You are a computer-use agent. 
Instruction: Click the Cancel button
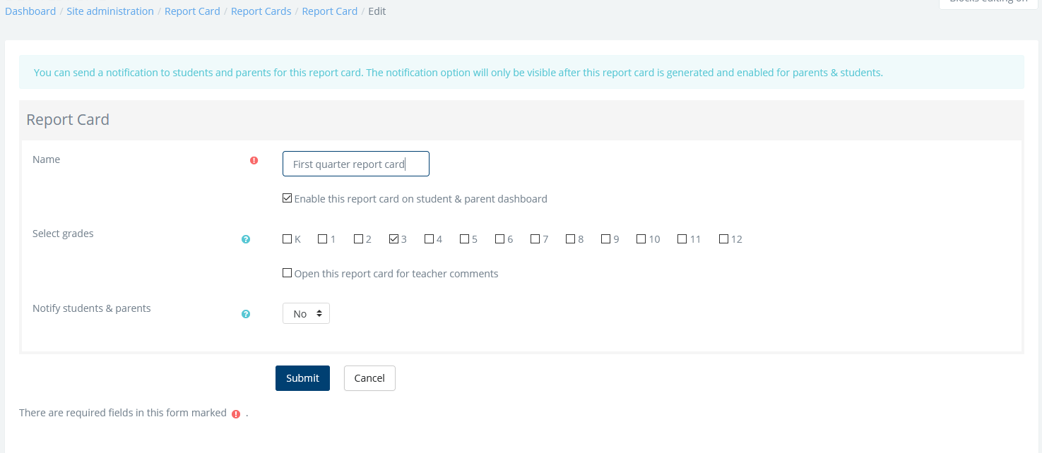[x=369, y=378]
